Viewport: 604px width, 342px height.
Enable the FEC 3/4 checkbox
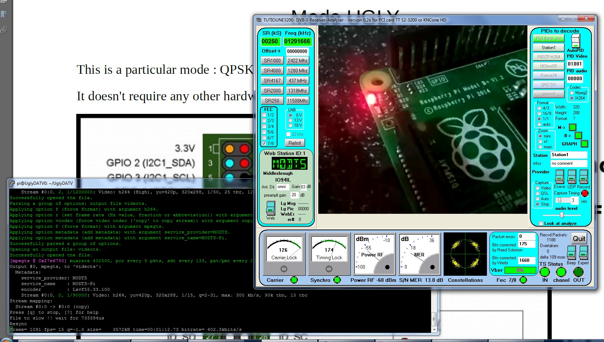264,126
